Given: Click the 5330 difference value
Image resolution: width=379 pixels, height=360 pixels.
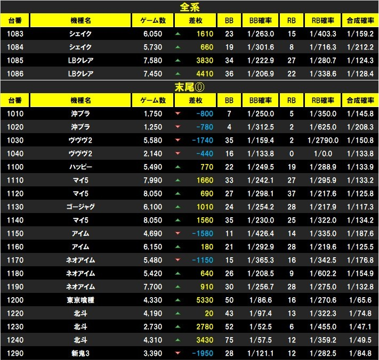Looking at the screenshot, I should (205, 300).
